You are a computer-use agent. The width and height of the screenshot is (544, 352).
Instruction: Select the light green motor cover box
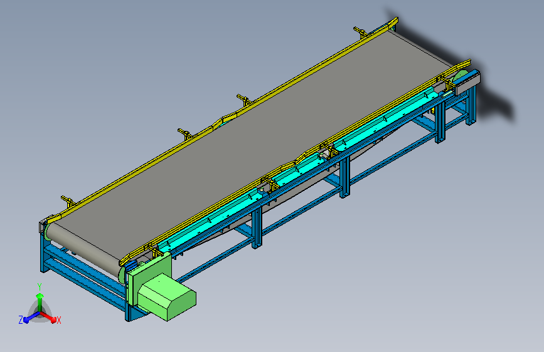[168, 297]
